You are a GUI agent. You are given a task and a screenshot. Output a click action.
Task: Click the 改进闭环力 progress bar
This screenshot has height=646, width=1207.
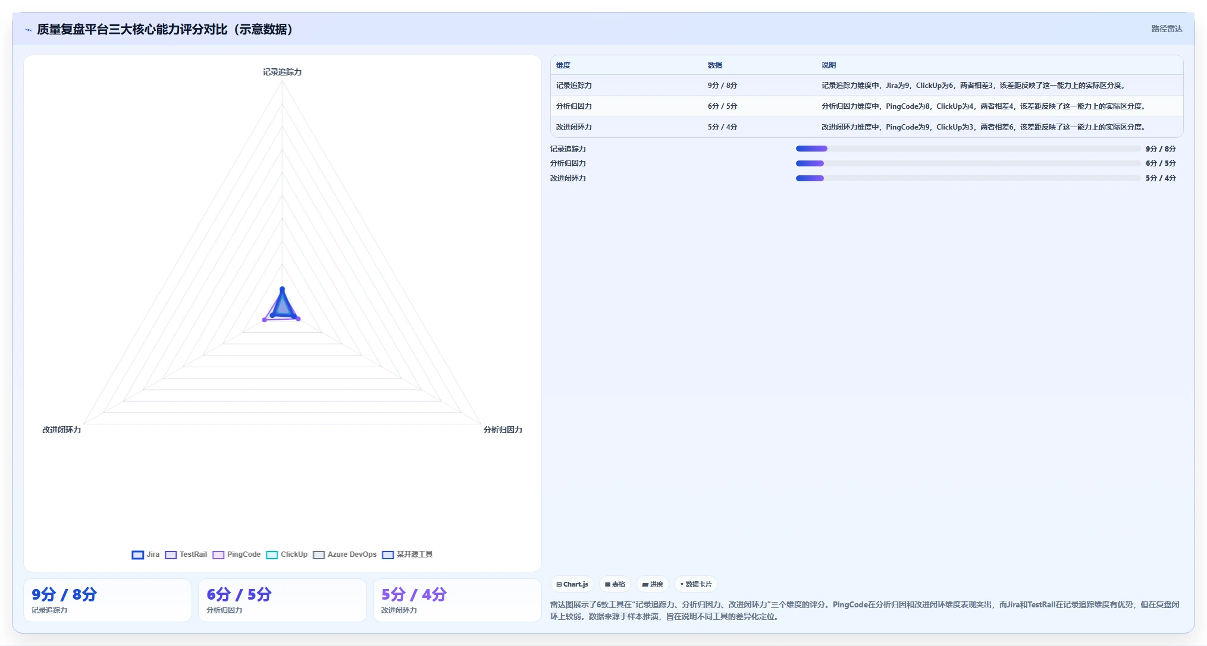click(968, 178)
